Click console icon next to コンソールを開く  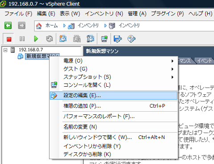54,85
